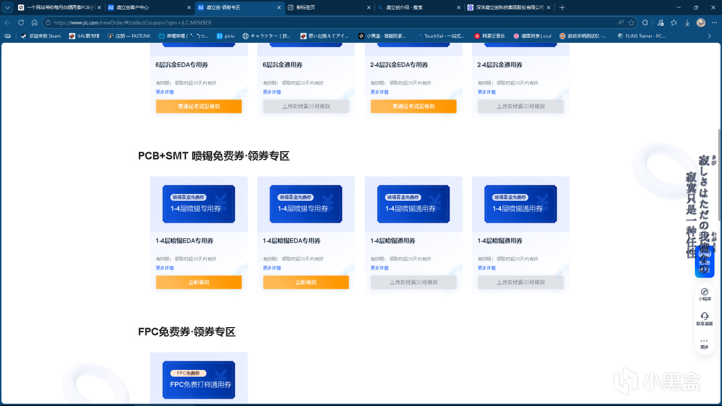The height and width of the screenshot is (406, 722).
Task: Open 更多详情 for 2-4层沉金通用券
Action: point(487,92)
